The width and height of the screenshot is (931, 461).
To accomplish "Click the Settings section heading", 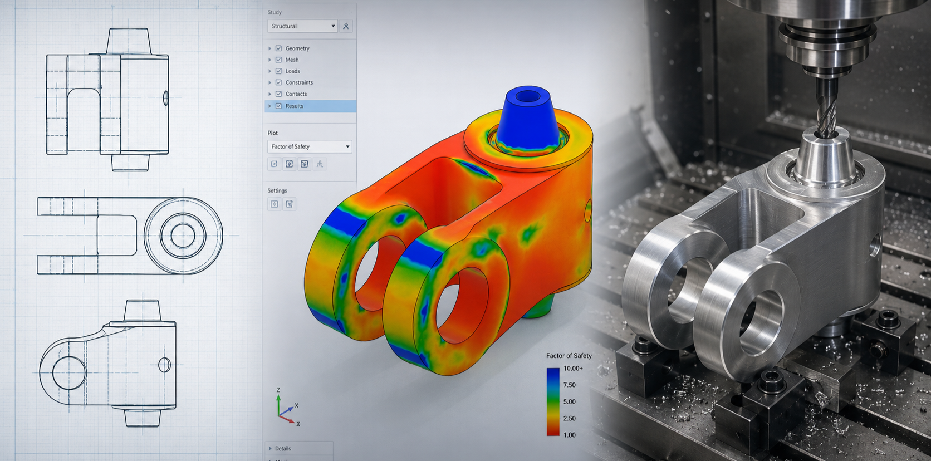I will (x=277, y=190).
